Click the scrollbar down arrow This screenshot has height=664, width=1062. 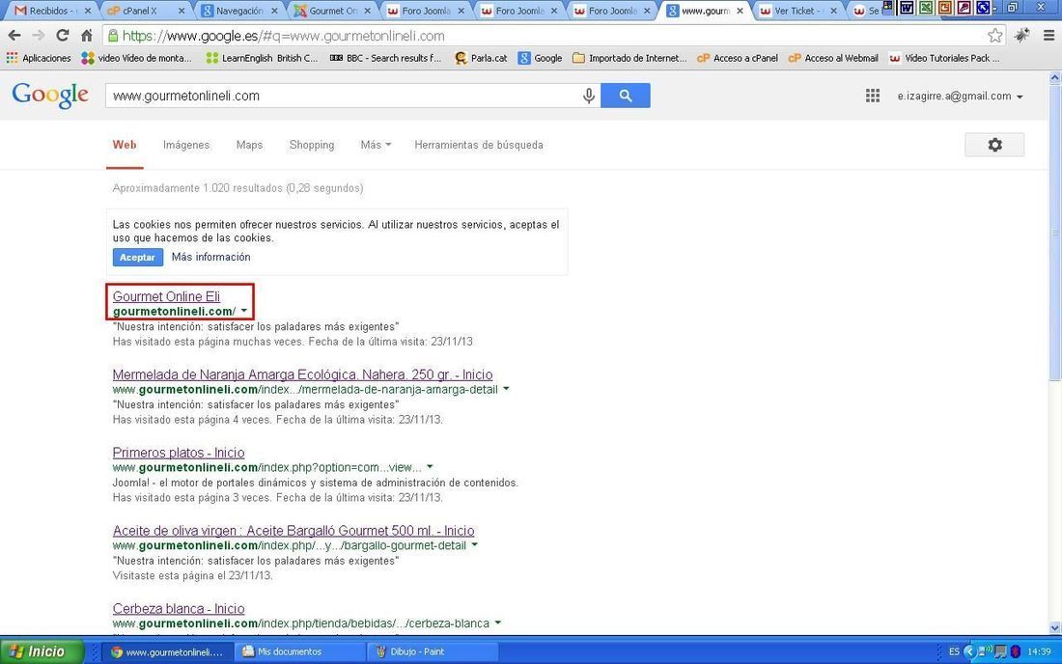(x=1054, y=627)
